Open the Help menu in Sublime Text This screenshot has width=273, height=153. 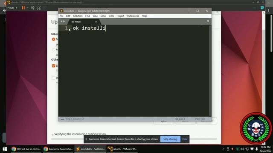(x=144, y=16)
